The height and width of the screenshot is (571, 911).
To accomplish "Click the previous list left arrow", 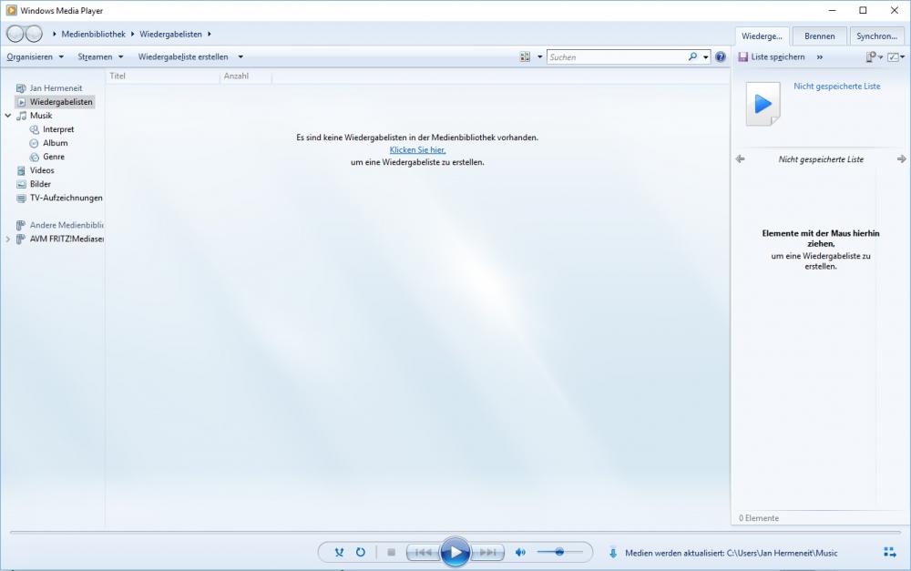I will tap(740, 158).
